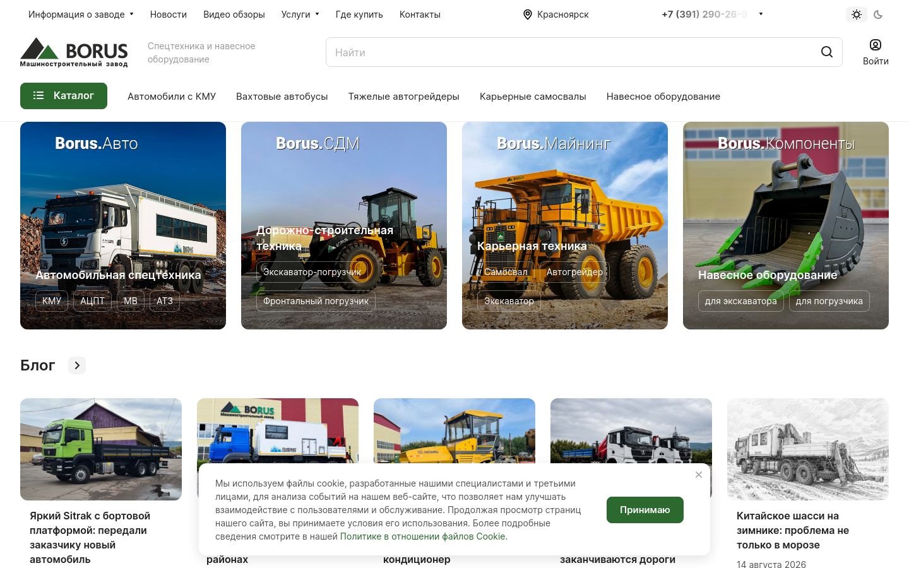The image size is (909, 568).
Task: Click the search magnifier icon
Action: point(826,52)
